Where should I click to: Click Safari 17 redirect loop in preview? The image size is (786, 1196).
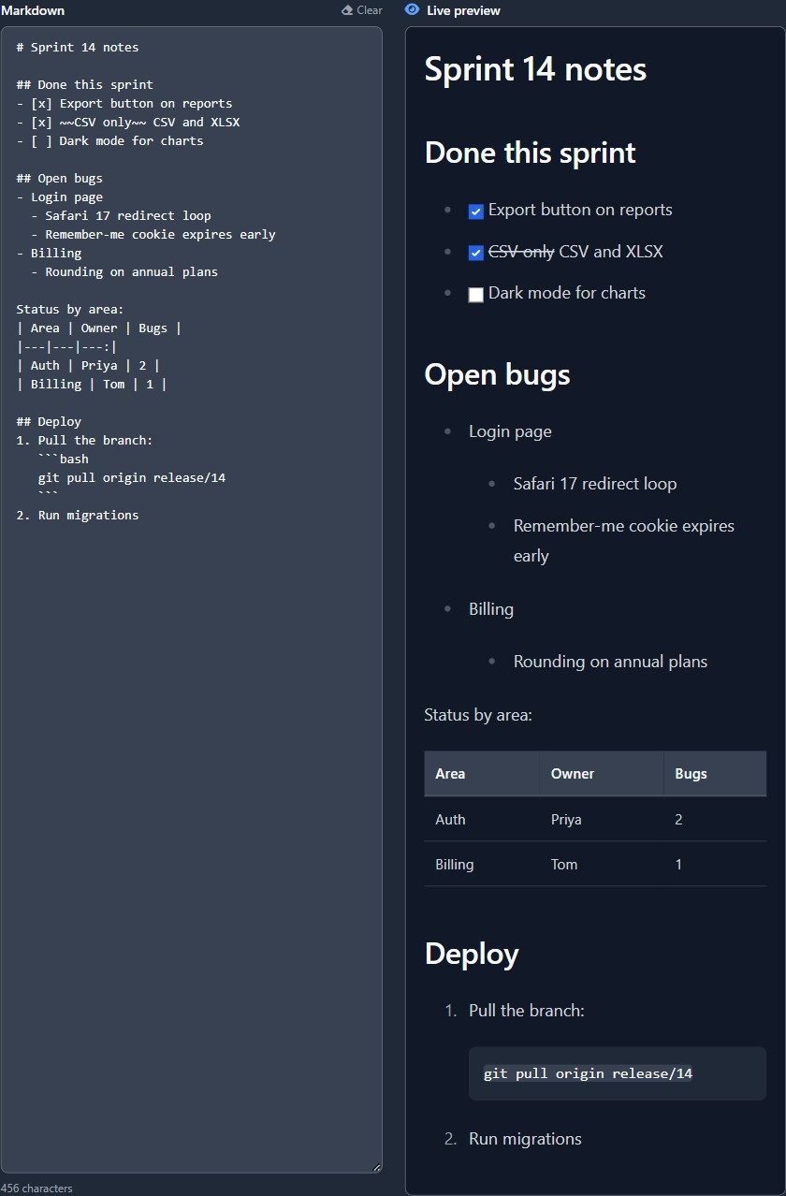(x=595, y=484)
